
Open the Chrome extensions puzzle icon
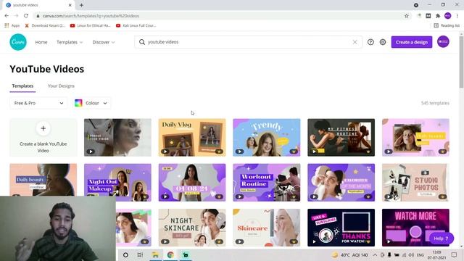click(438, 16)
